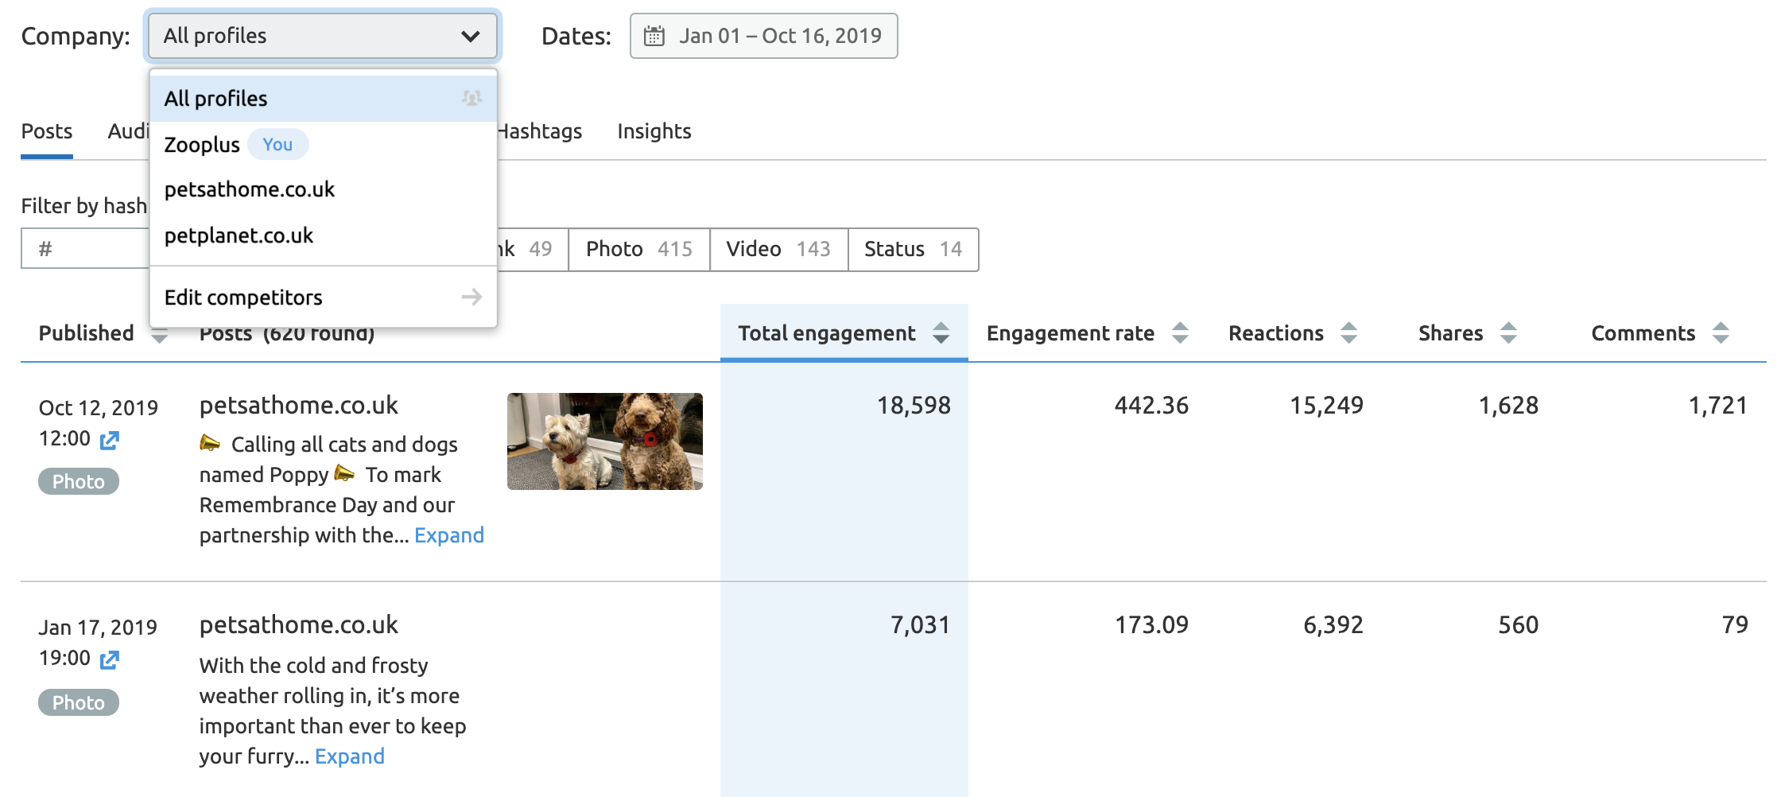The height and width of the screenshot is (797, 1781).
Task: Click the You badge next to Zooplus
Action: point(277,145)
